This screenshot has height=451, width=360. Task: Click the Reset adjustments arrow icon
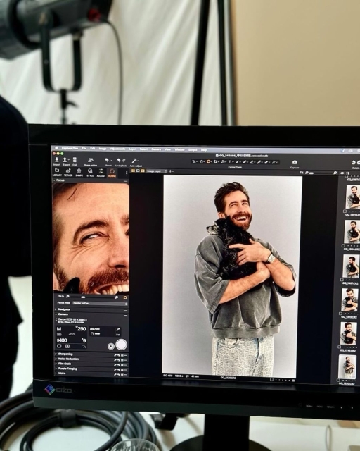click(107, 160)
